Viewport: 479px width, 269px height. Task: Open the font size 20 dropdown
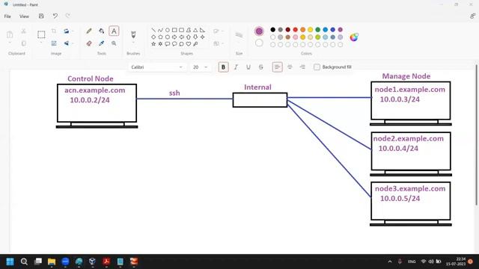point(200,67)
